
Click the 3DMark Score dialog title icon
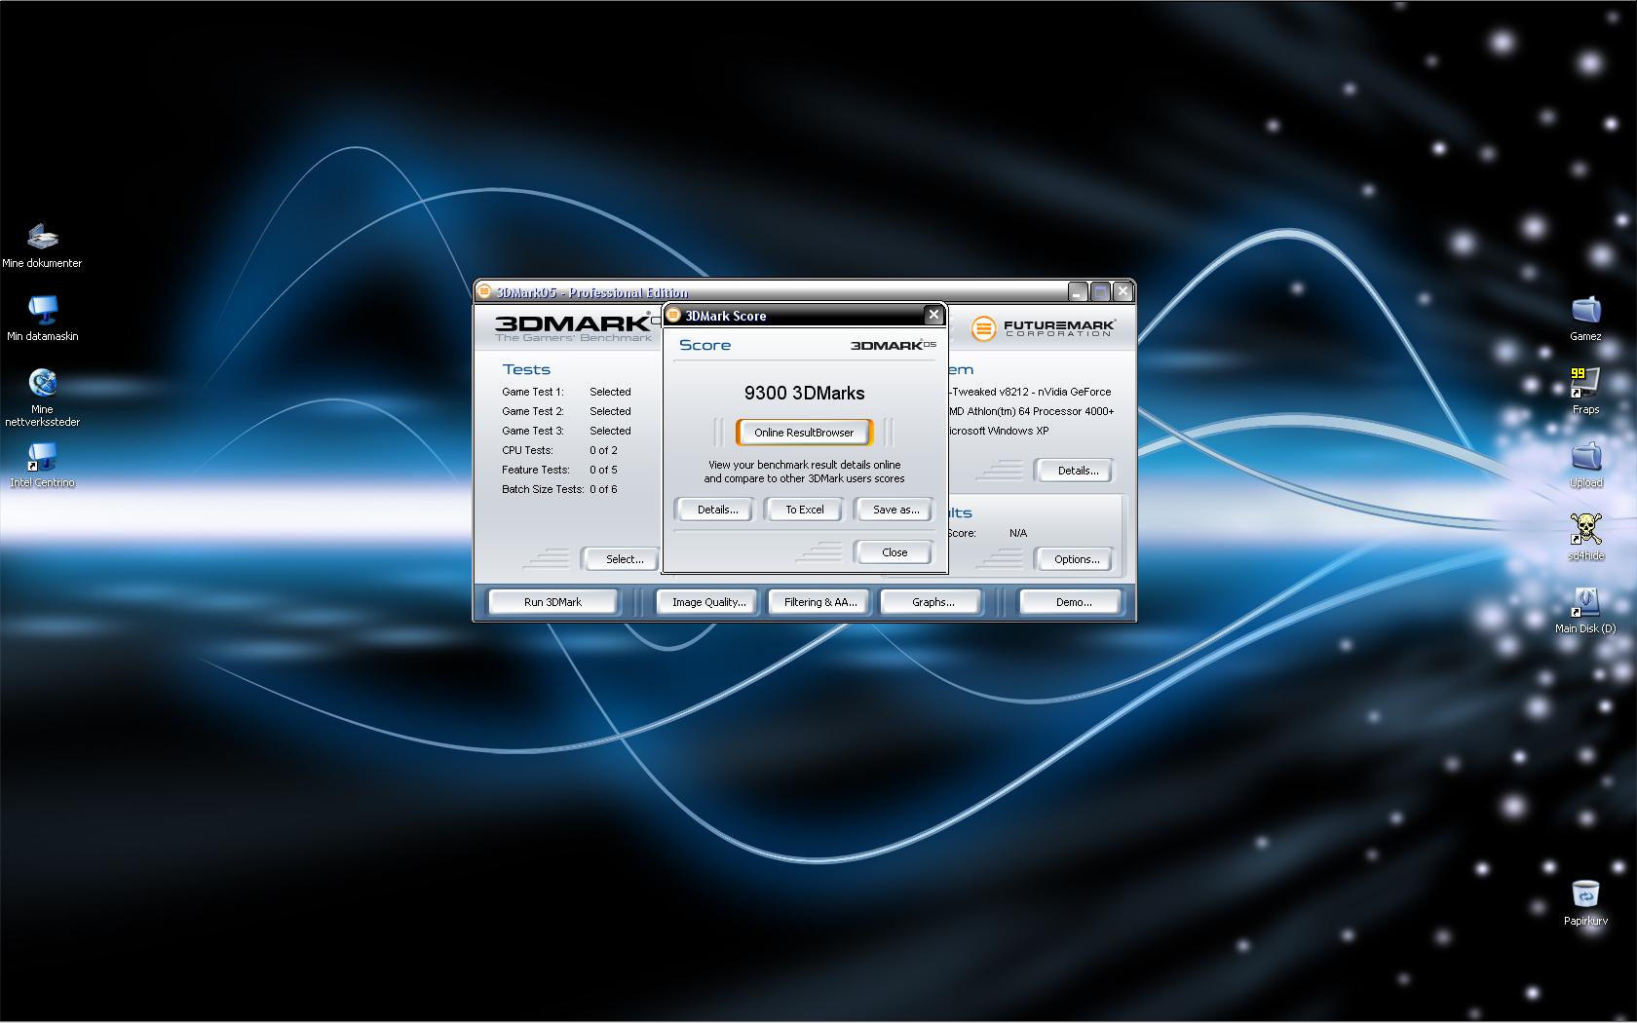673,315
